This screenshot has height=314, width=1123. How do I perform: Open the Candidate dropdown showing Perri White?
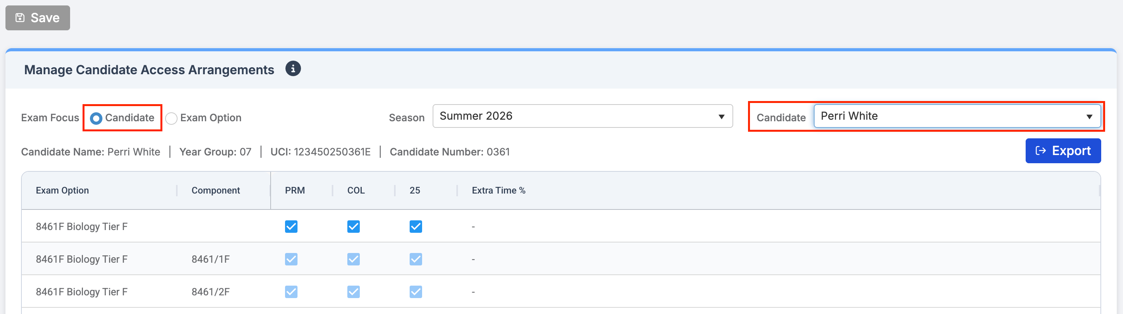tap(957, 116)
